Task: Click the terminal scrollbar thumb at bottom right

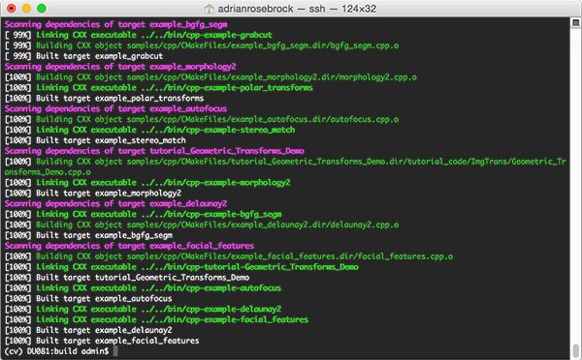Action: click(x=575, y=350)
